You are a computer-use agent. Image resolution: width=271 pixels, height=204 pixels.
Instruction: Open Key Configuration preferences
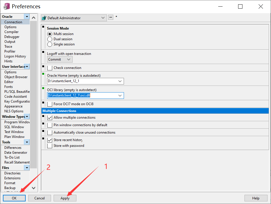(x=17, y=101)
